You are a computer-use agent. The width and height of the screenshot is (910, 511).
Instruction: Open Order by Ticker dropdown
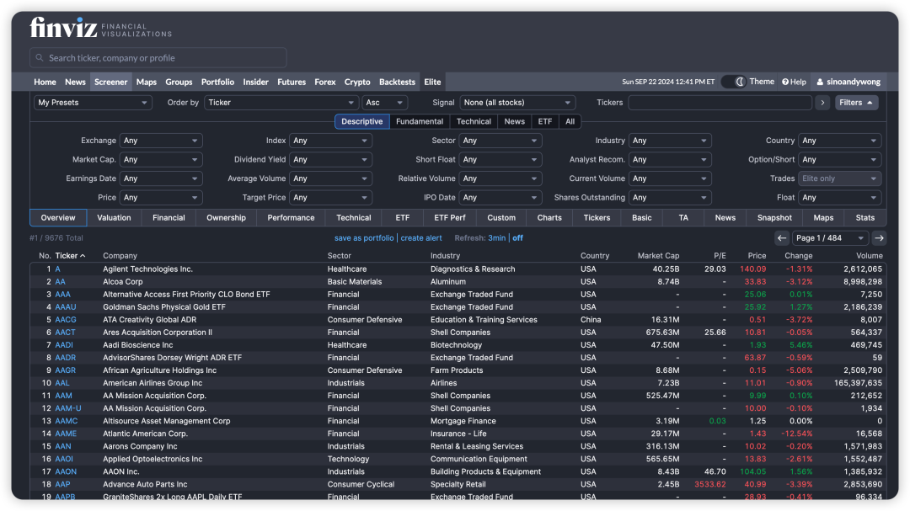281,103
